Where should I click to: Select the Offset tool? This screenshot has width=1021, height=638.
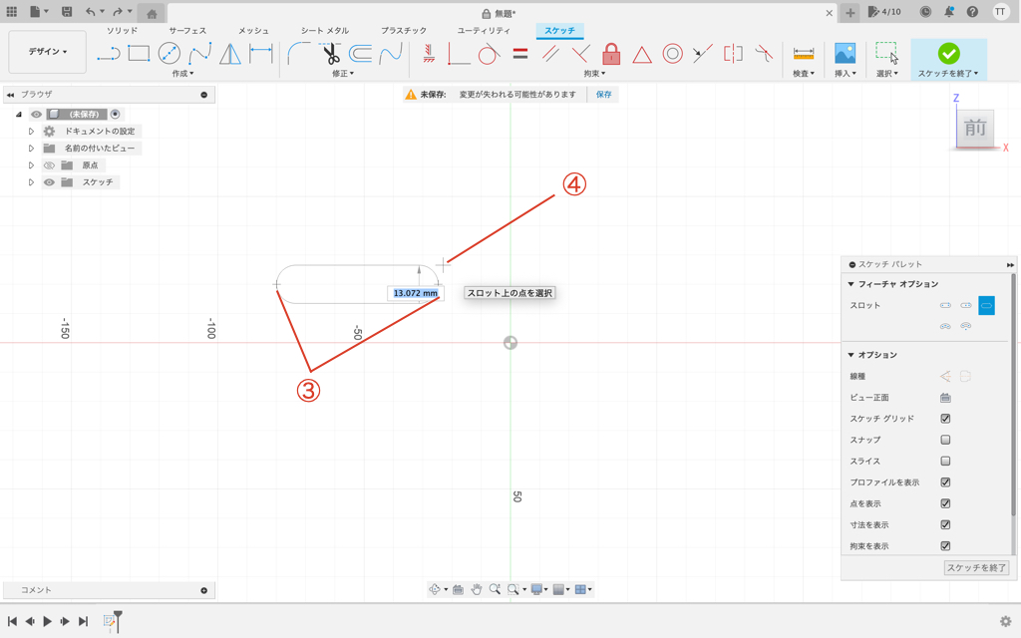click(x=360, y=54)
